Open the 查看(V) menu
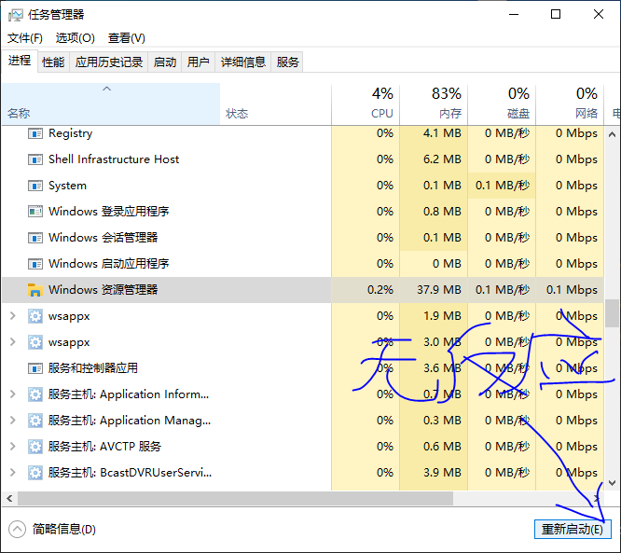Viewport: 621px width, 553px height. (x=127, y=38)
